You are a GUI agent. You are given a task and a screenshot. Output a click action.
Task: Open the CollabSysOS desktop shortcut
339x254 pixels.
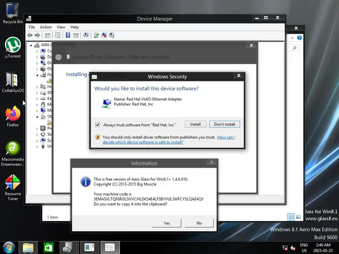coord(13,82)
